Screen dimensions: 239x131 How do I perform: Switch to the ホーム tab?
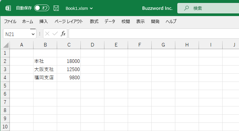pos(28,21)
